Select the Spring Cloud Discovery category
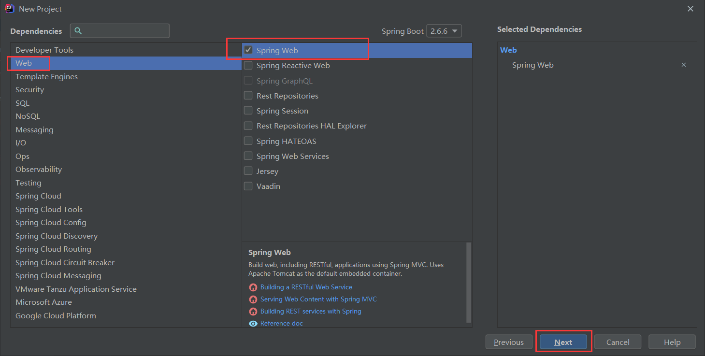The image size is (705, 356). 126,236
